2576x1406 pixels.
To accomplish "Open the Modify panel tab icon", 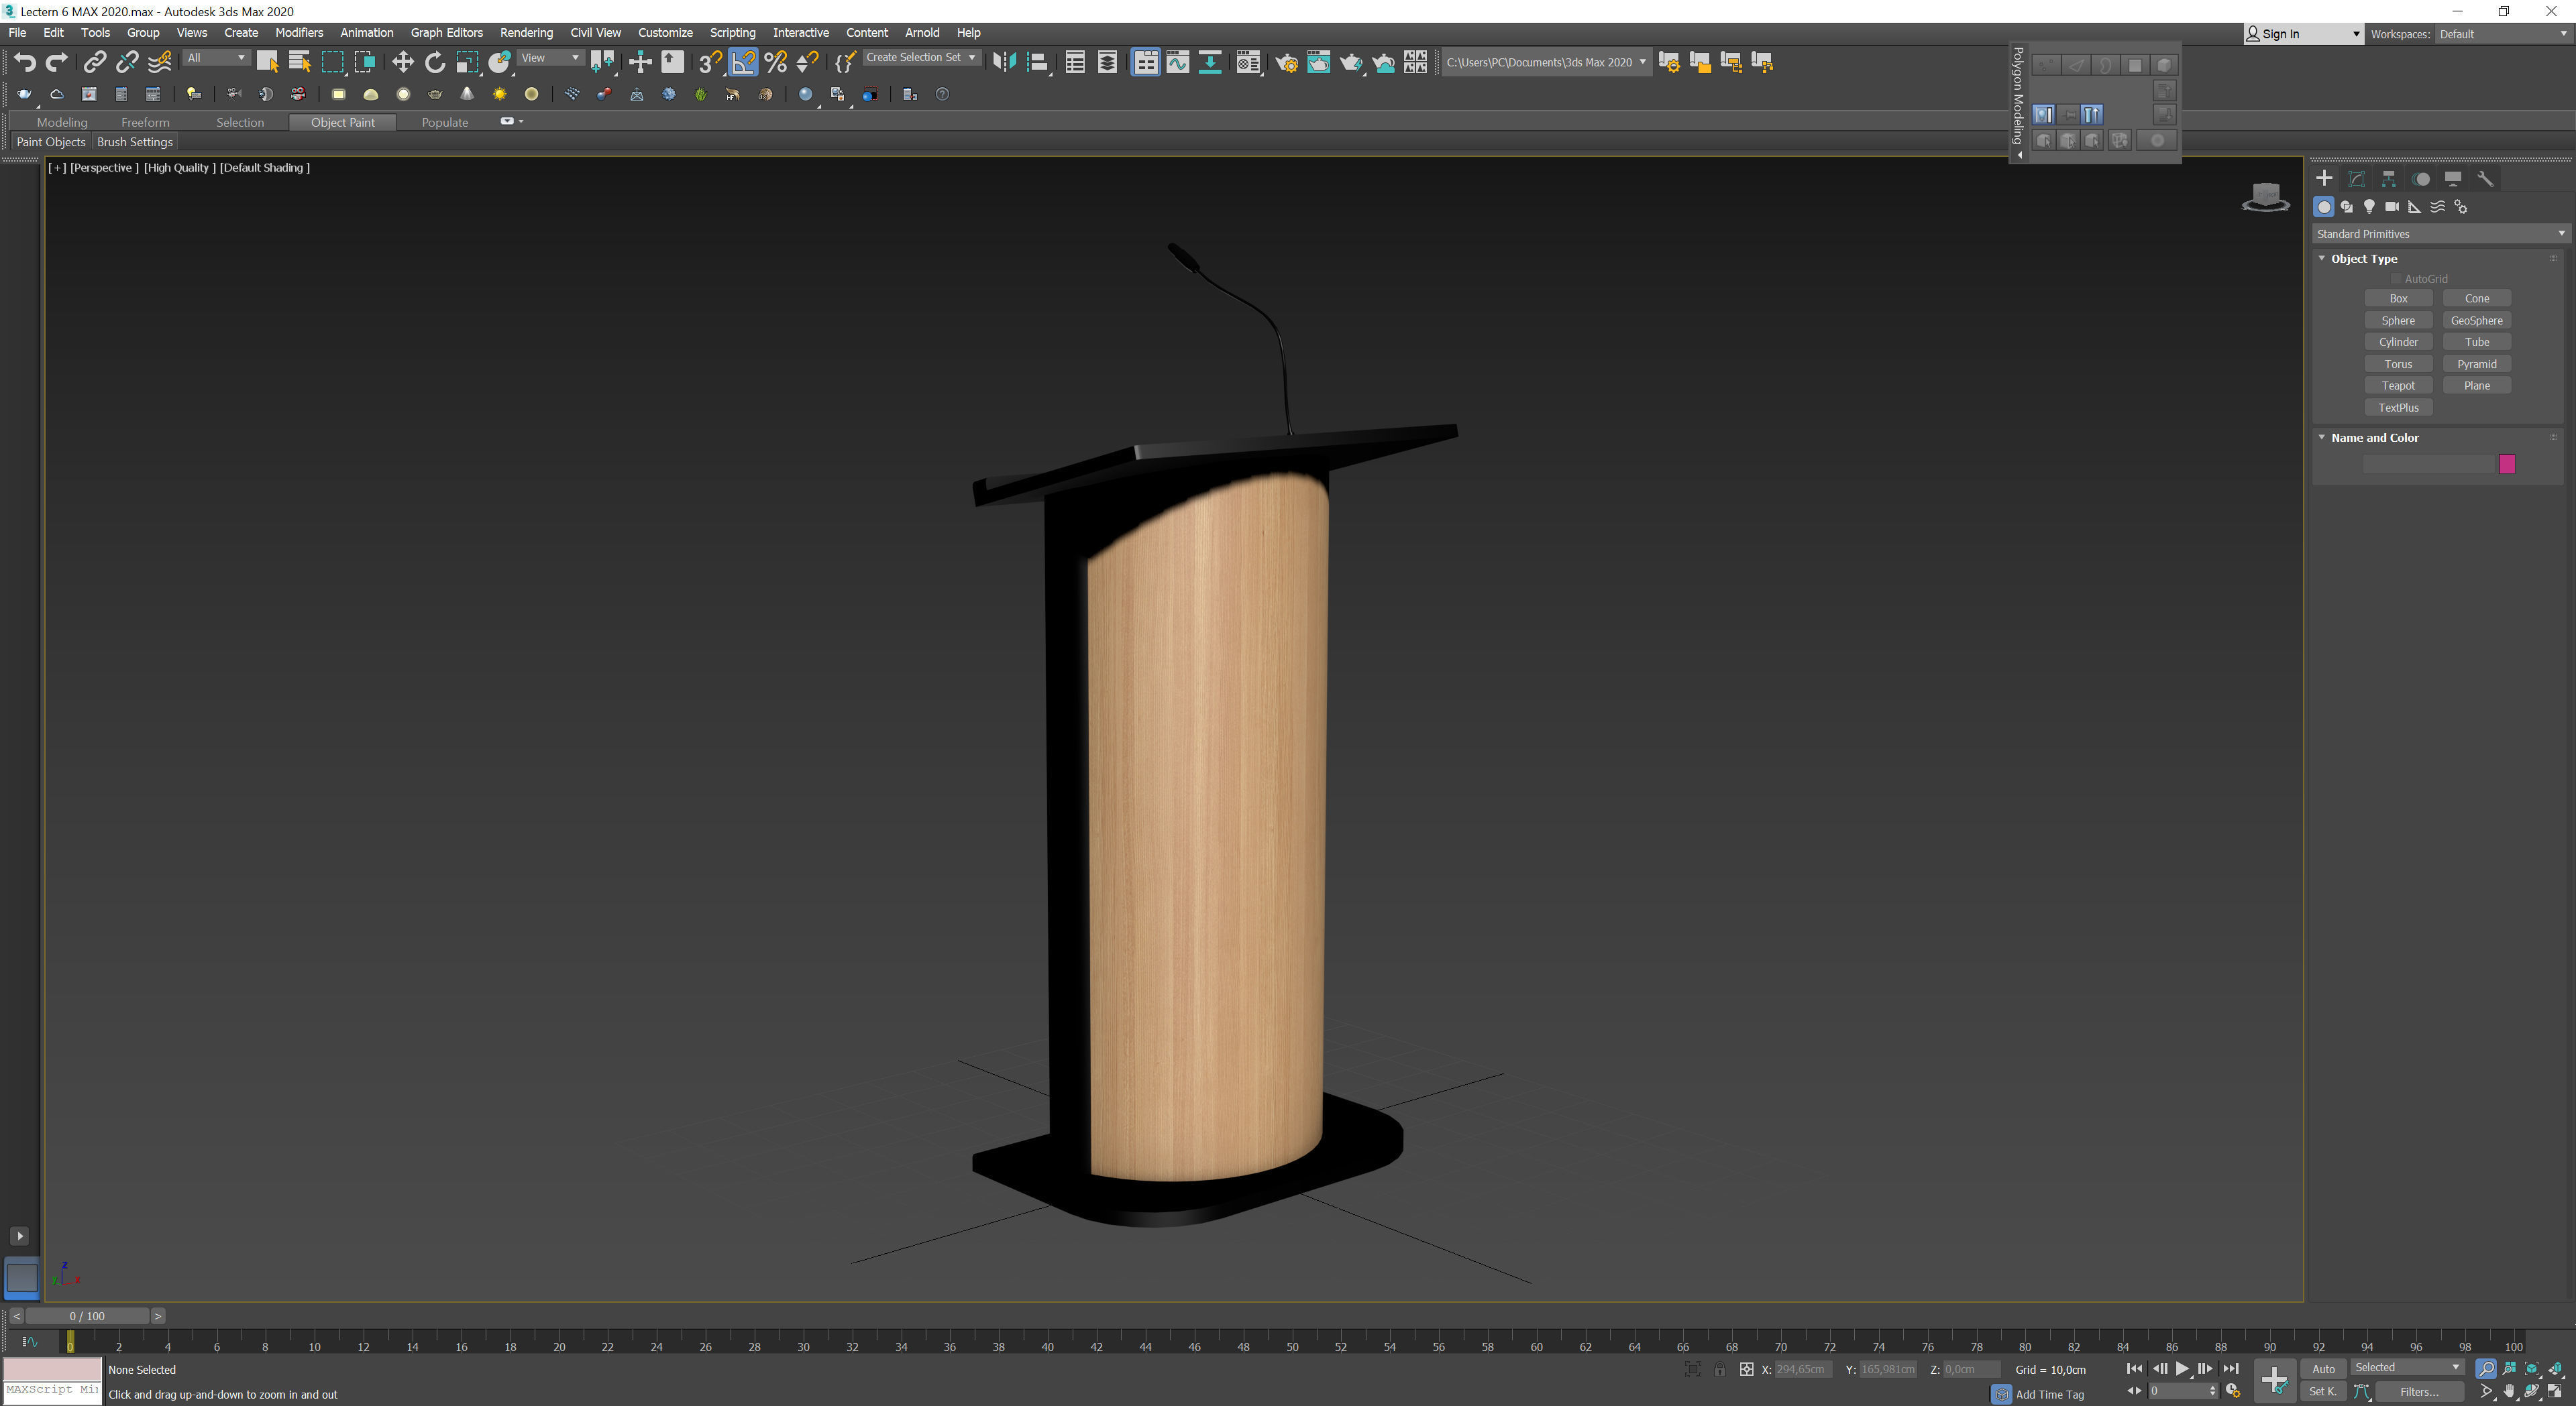I will [x=2356, y=179].
